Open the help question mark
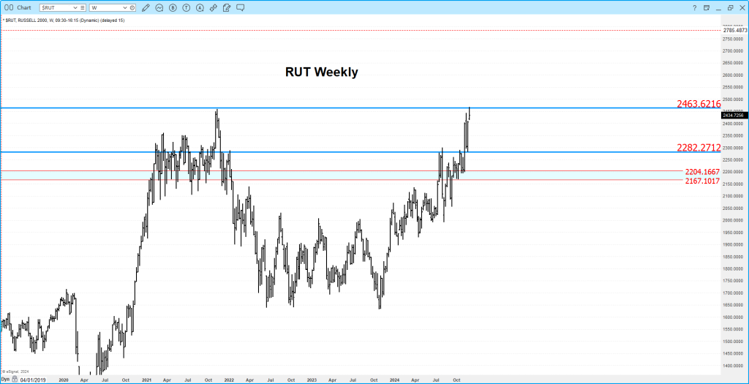749x384 pixels. point(695,7)
